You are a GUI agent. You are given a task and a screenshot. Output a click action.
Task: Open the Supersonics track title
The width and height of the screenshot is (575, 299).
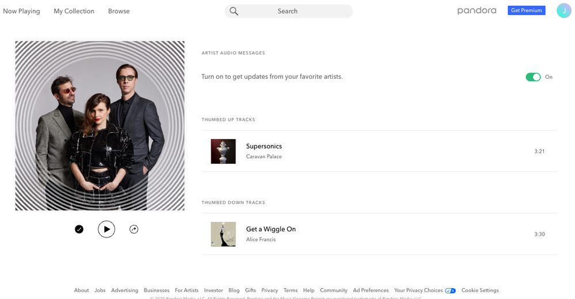pyautogui.click(x=264, y=146)
